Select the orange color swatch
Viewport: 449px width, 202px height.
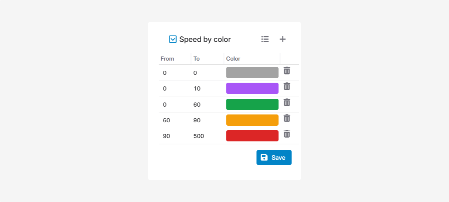pos(252,120)
